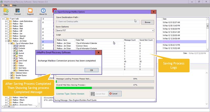The height and width of the screenshot is (112, 210).
Task: Click the Export Exchange MailBox Options title icon
Action: 56,12
